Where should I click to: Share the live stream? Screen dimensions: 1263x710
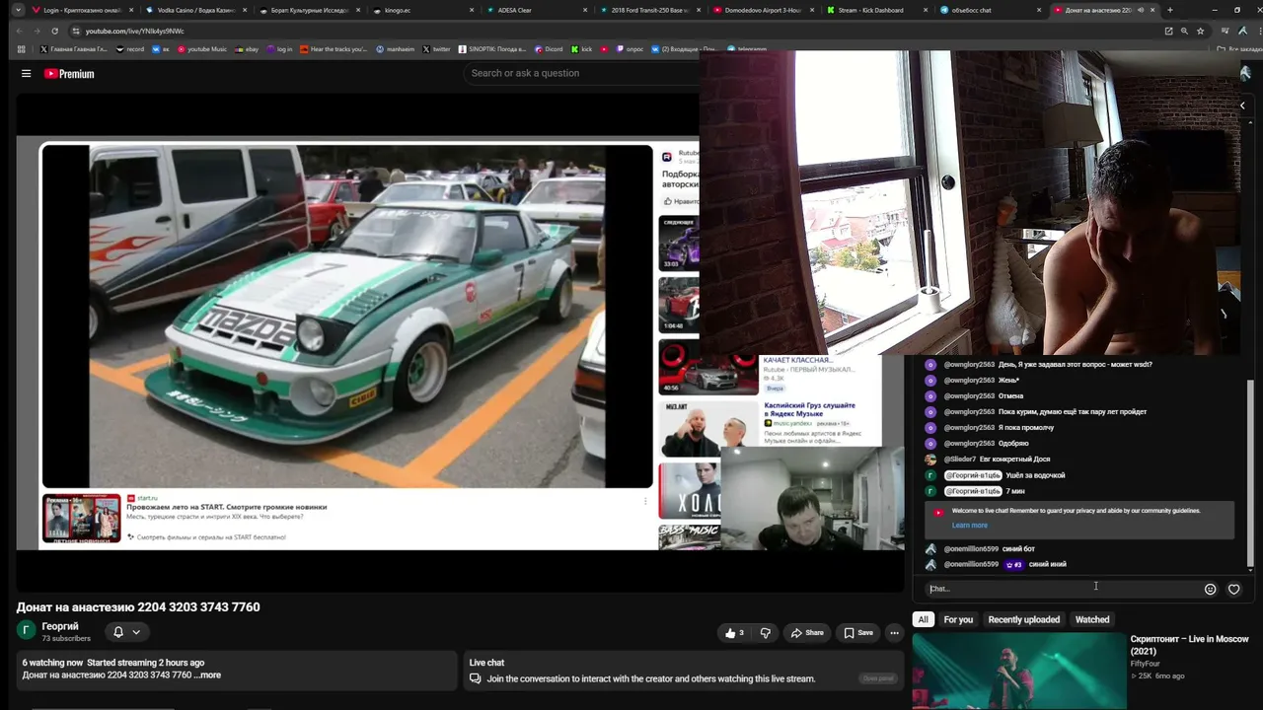807,633
